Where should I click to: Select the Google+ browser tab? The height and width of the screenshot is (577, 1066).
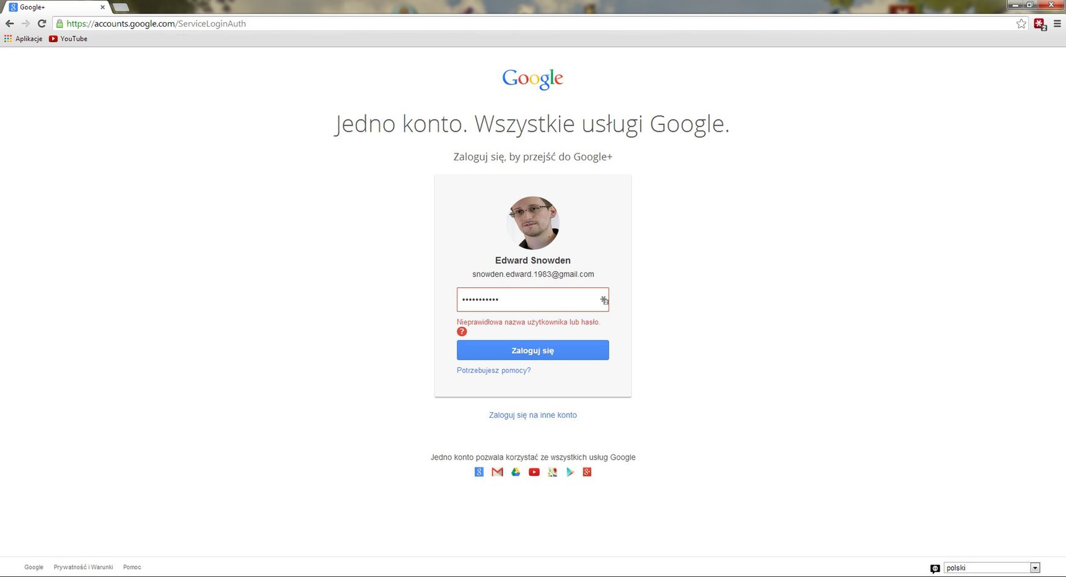click(56, 7)
